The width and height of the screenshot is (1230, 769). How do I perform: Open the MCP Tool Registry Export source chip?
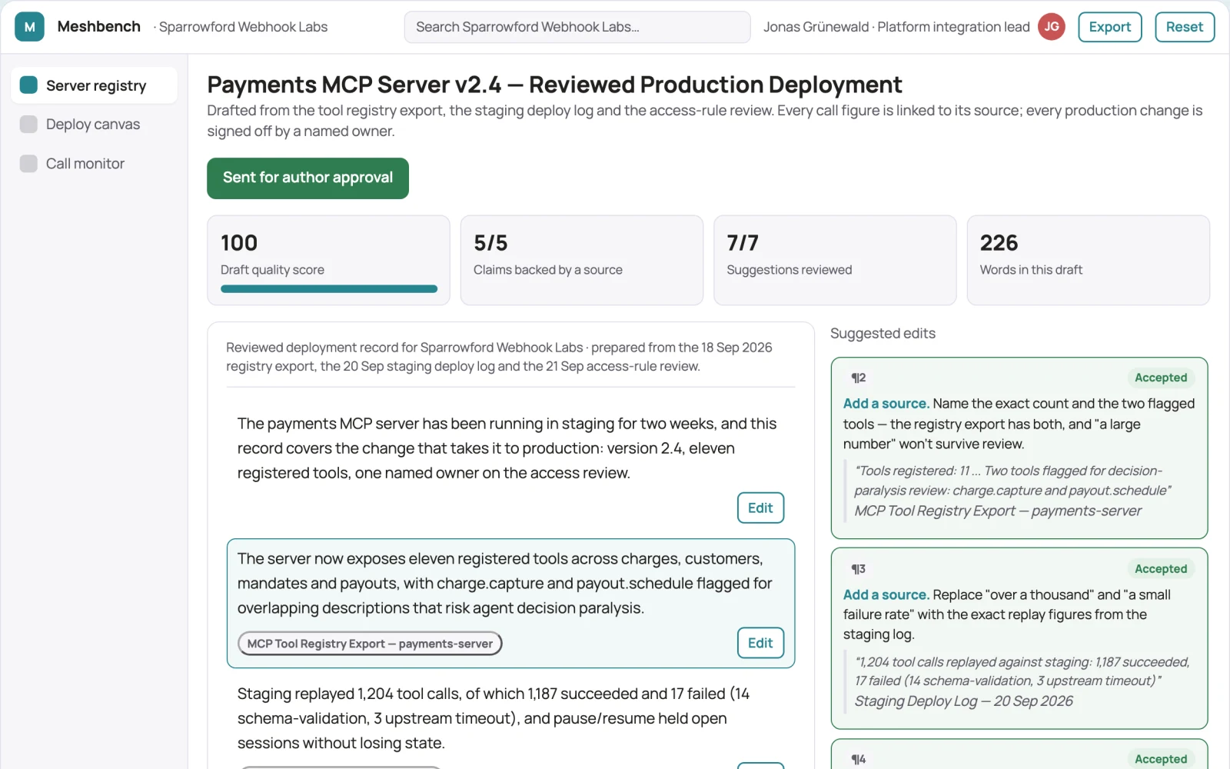[x=370, y=644]
